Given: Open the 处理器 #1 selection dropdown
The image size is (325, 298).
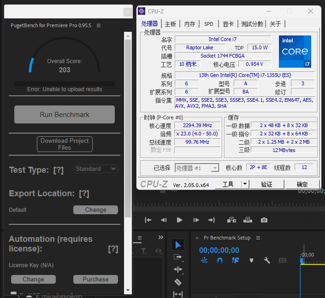Looking at the screenshot, I should coord(197,168).
